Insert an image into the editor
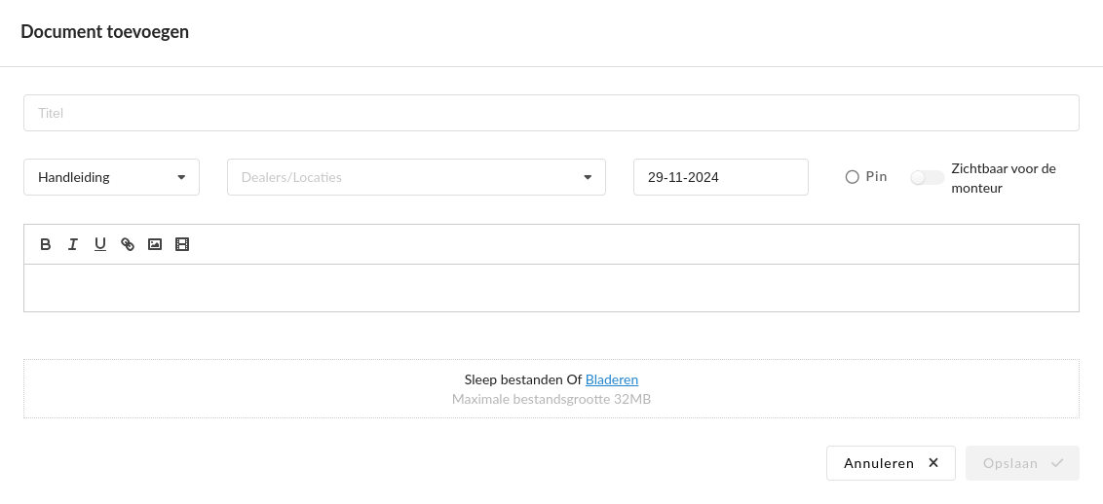Viewport: 1103px width, 504px height. 154,244
